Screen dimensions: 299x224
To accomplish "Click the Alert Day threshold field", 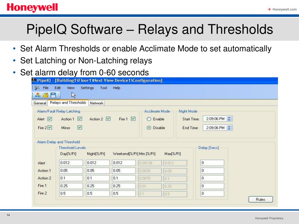I will (x=71, y=163).
